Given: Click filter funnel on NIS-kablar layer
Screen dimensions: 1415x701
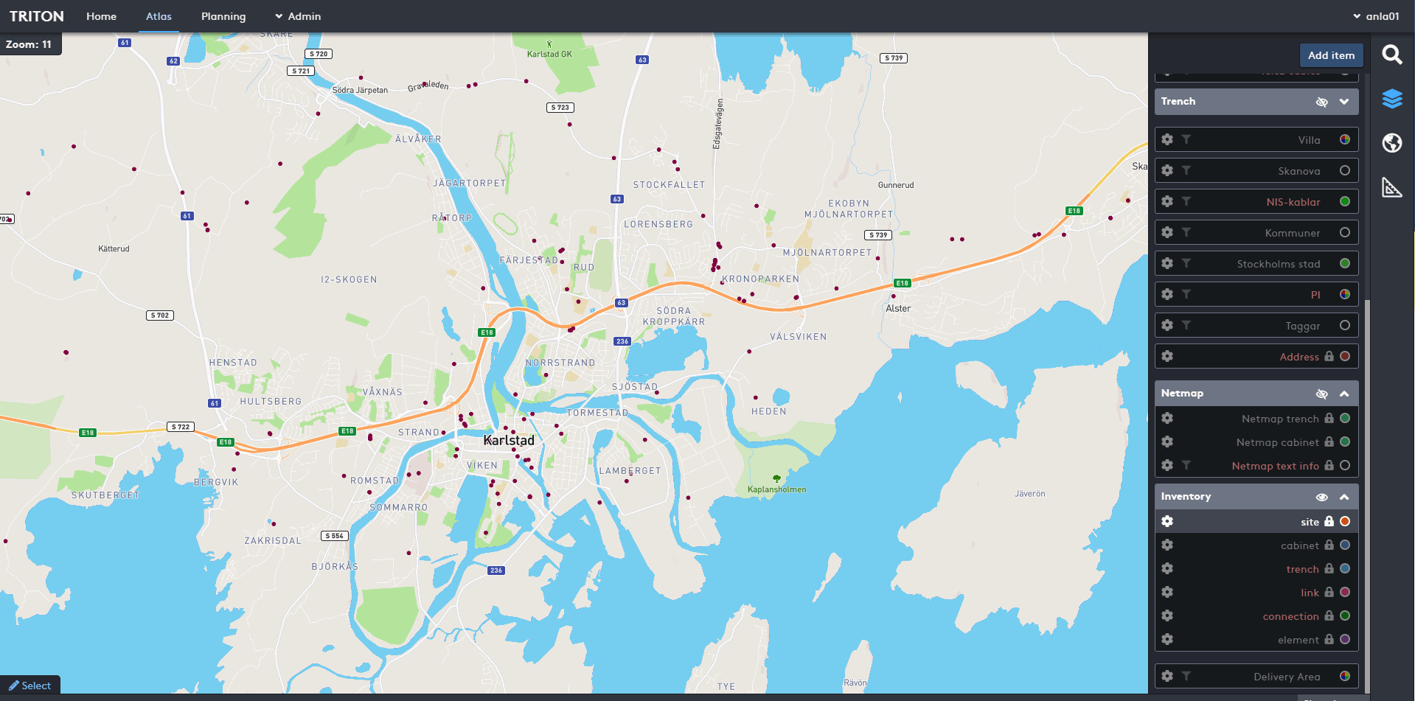Looking at the screenshot, I should [x=1186, y=201].
